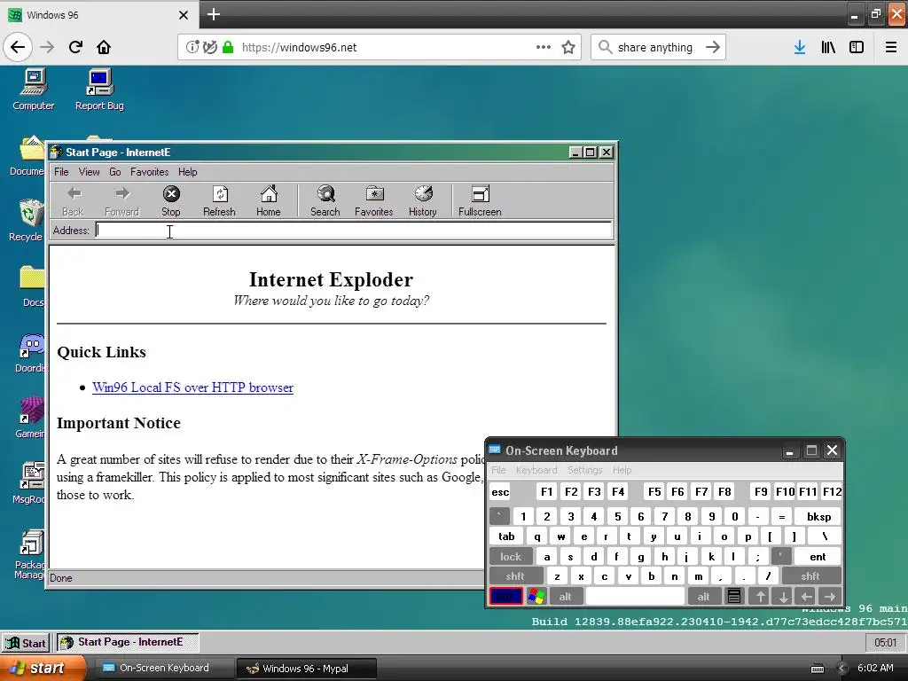Select Start Page - InternetE taskbar button

[128, 642]
